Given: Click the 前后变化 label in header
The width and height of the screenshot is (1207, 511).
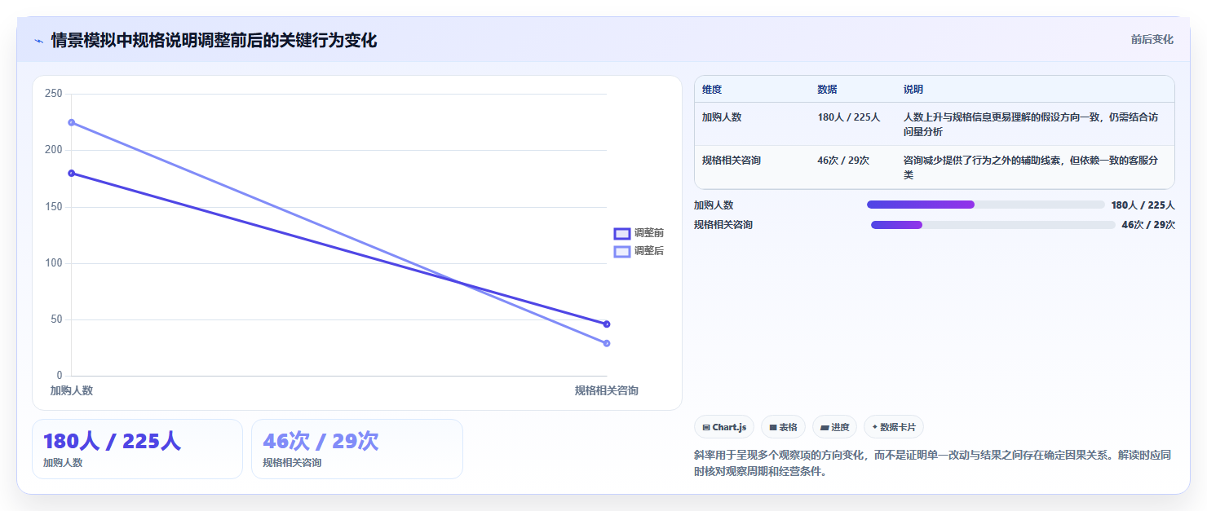Looking at the screenshot, I should [1152, 39].
